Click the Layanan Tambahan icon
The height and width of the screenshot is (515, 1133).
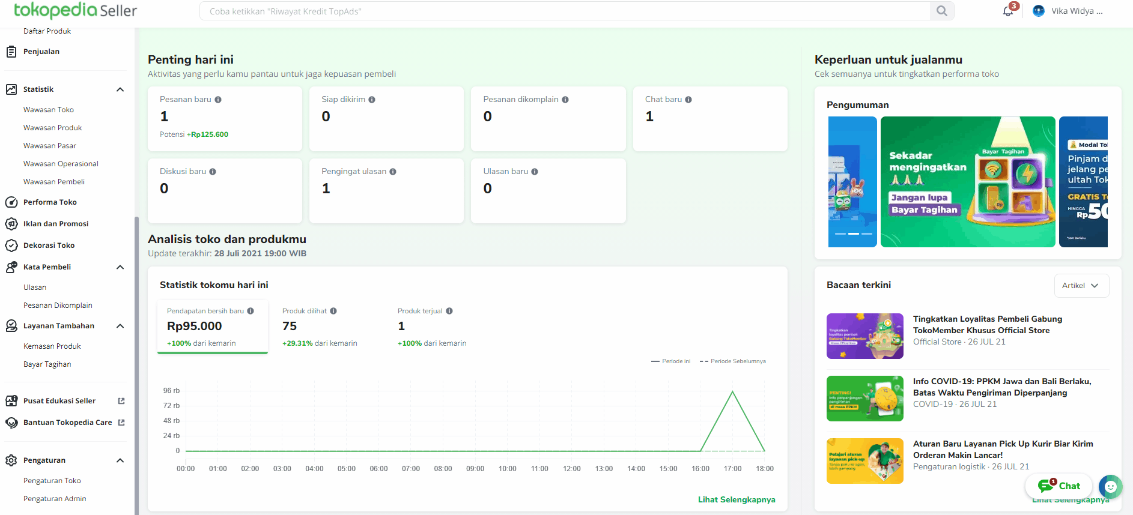[x=11, y=326]
